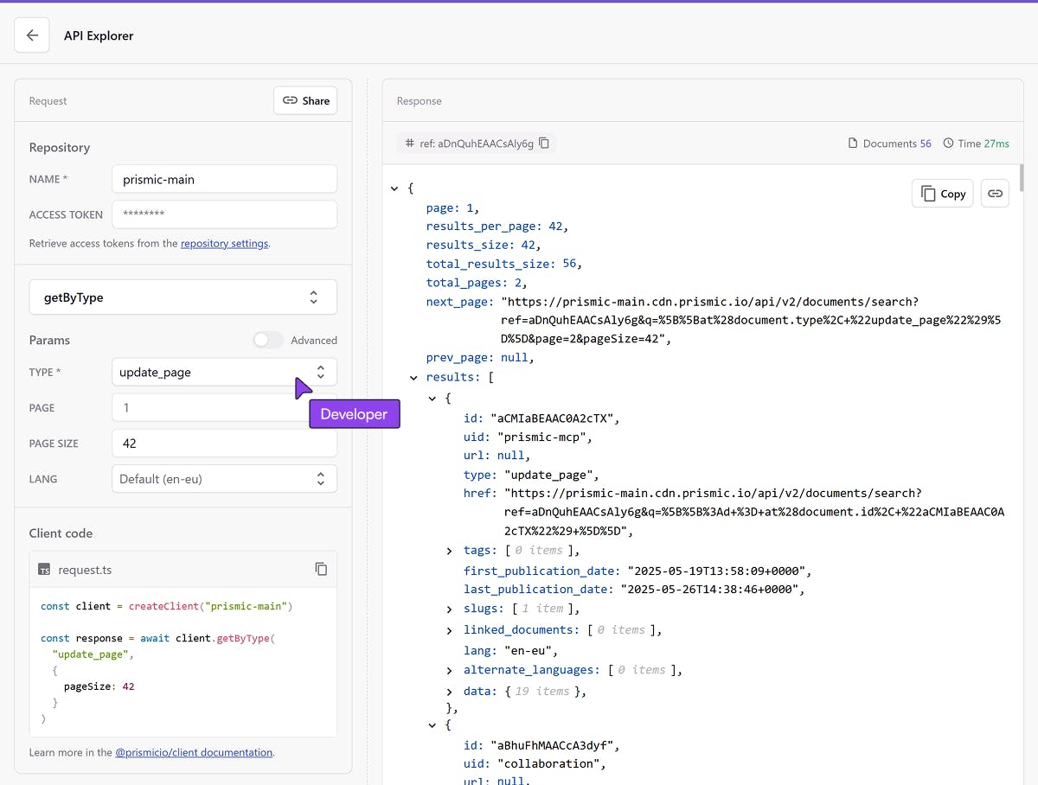Click the Time clock icon
Image resolution: width=1038 pixels, height=785 pixels.
948,144
